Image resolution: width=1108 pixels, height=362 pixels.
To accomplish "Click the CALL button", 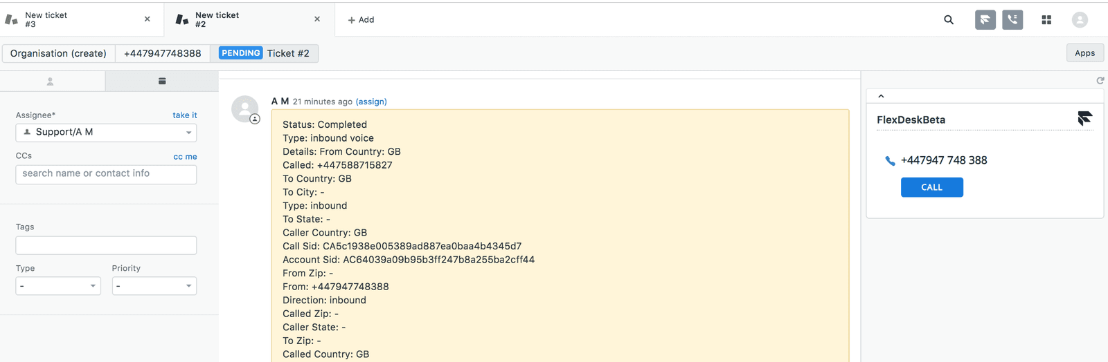I will click(x=931, y=187).
